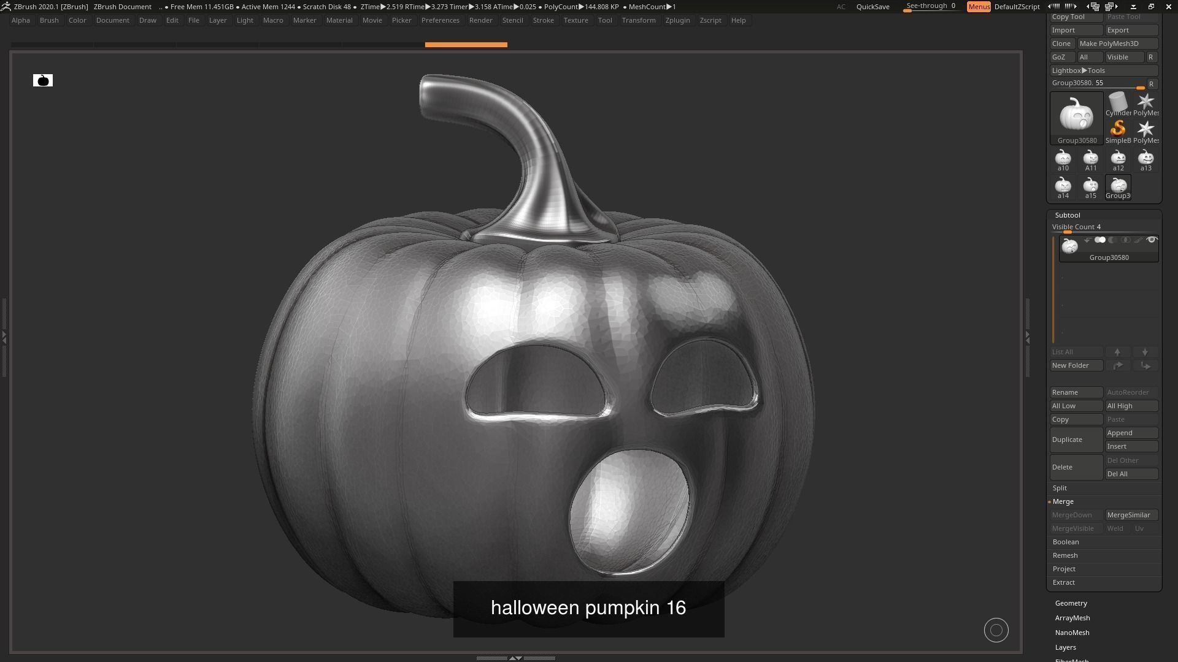The image size is (1178, 662).
Task: Expand the NanoMesh palette
Action: coord(1072,633)
